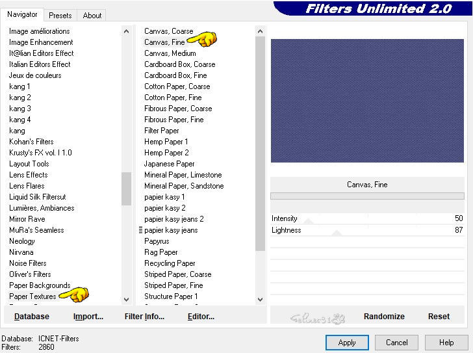Click the blue canvas preview image
This screenshot has width=473, height=353.
(367, 100)
